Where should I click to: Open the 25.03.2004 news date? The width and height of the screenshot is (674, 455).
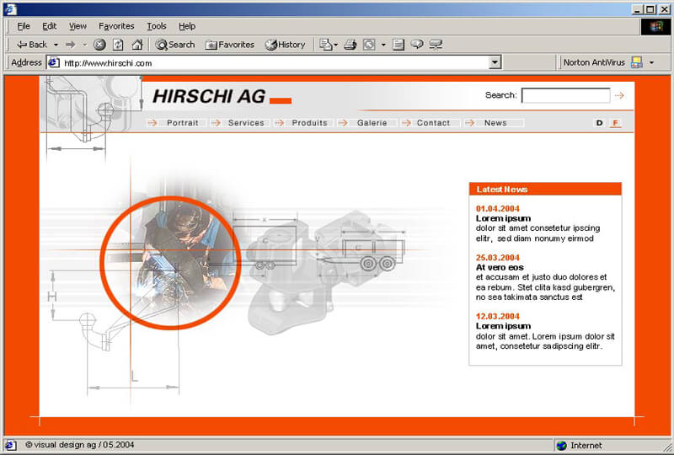497,258
